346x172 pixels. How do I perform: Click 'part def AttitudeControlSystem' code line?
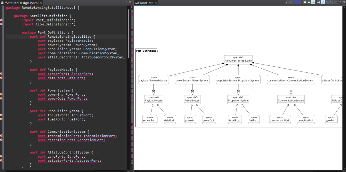click(x=62, y=152)
